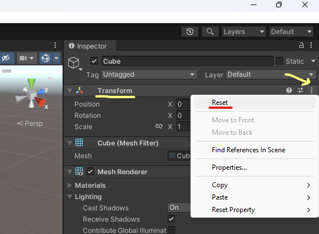Image resolution: width=319 pixels, height=234 pixels.
Task: Open the Layers dropdown
Action: 243,32
